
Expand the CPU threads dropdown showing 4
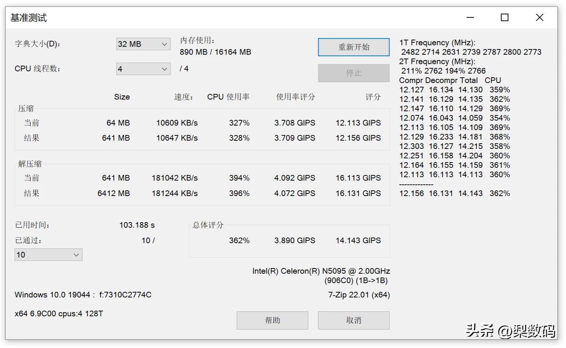(x=143, y=69)
